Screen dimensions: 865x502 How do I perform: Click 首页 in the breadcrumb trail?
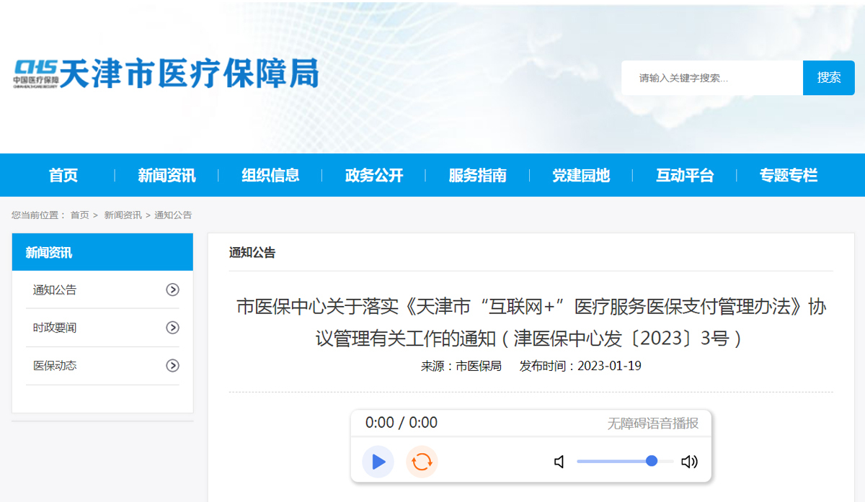tap(80, 215)
